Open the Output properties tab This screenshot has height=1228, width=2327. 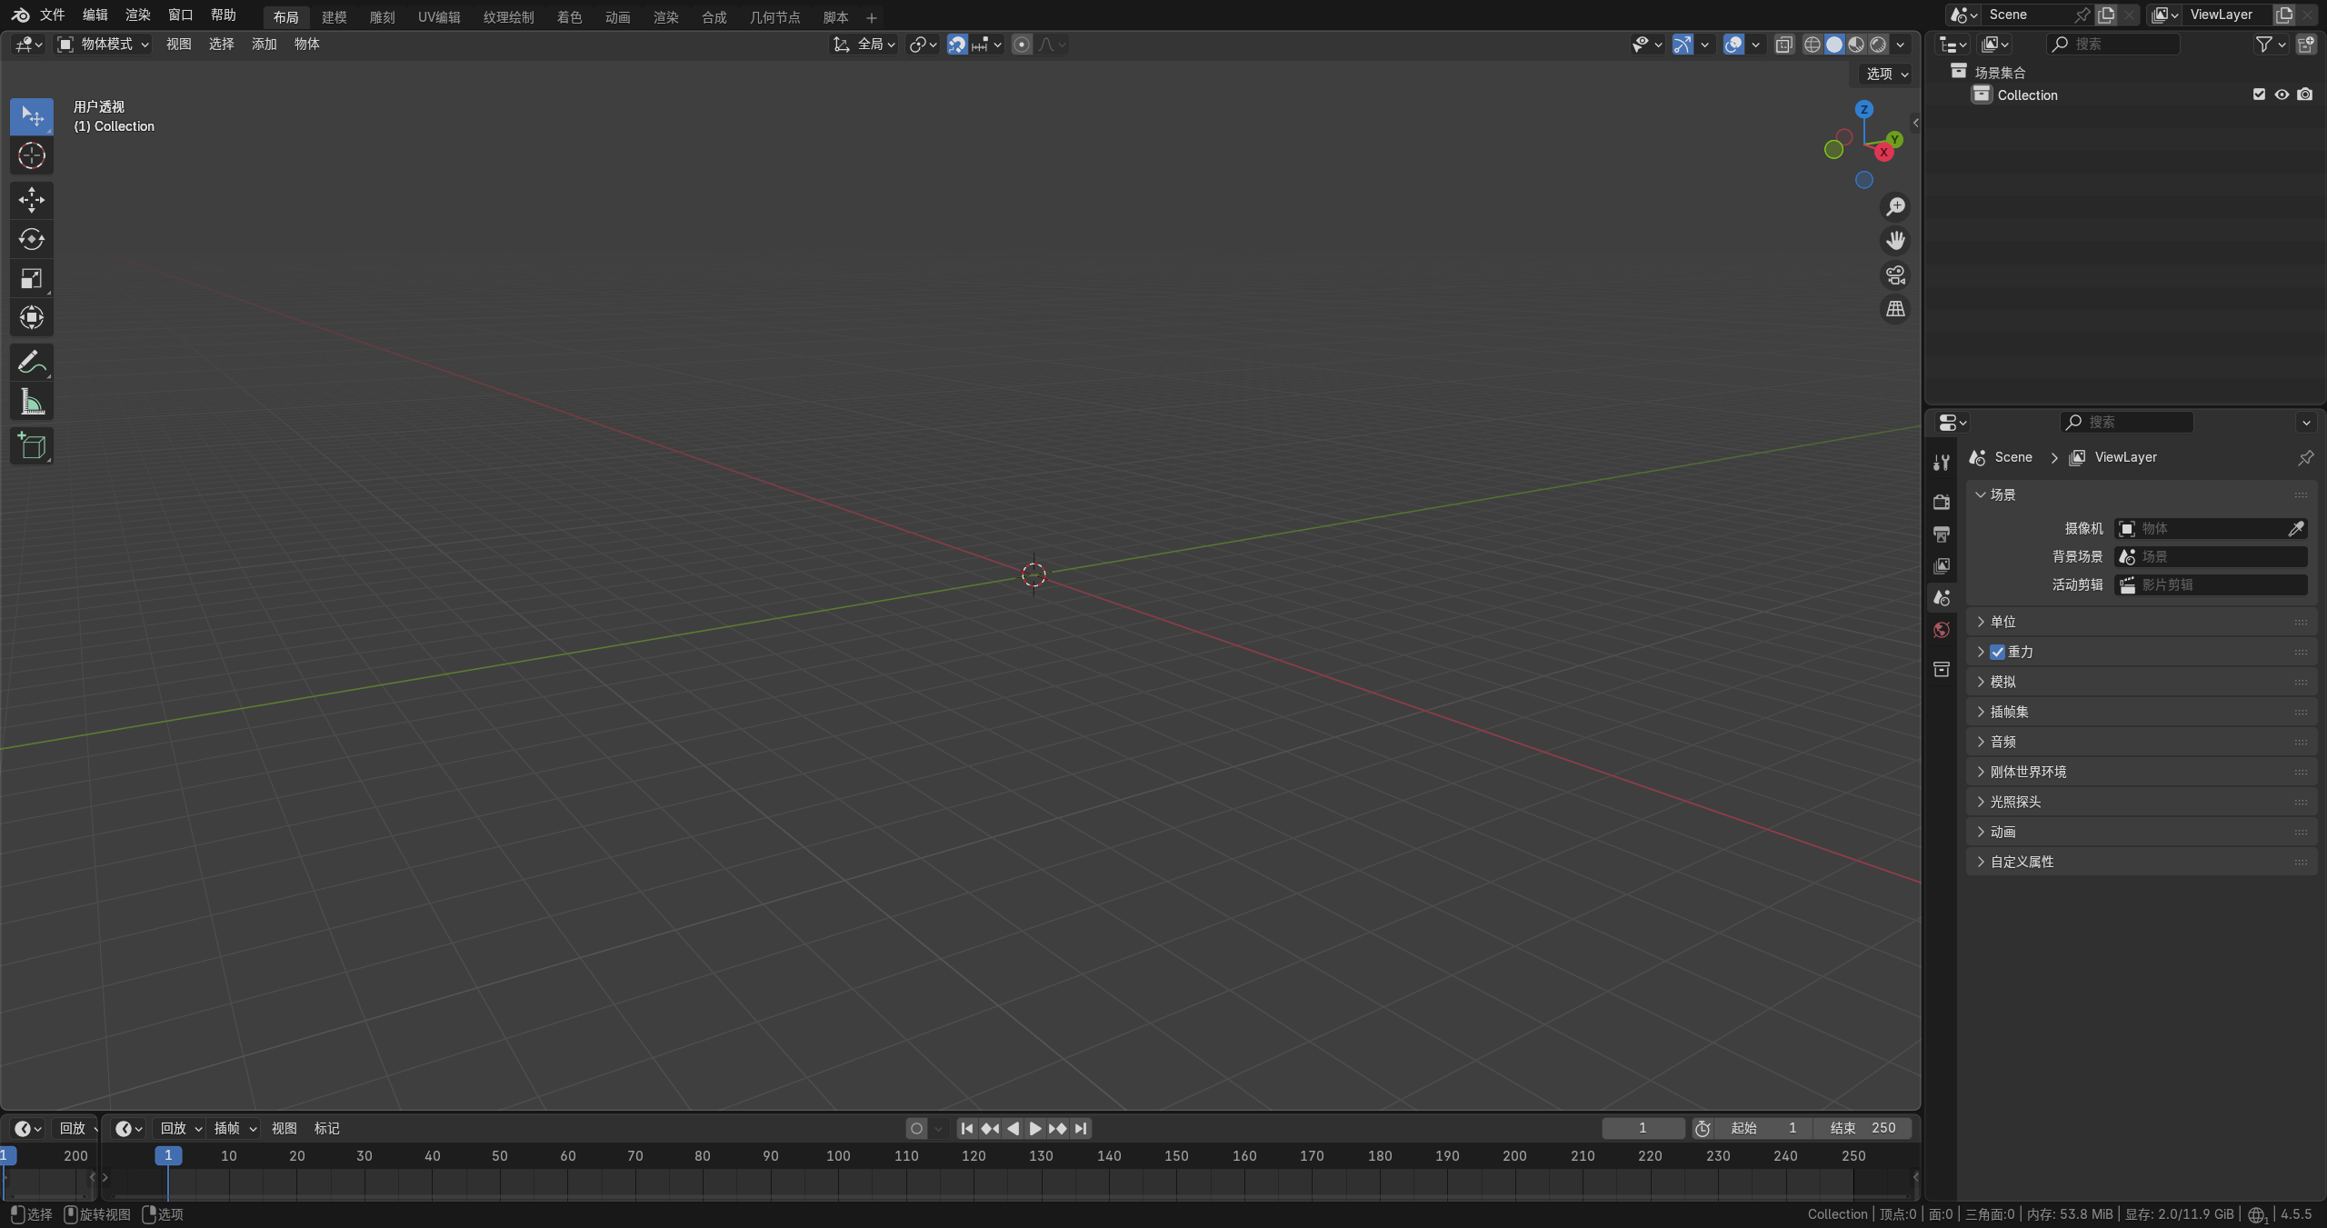1942,534
